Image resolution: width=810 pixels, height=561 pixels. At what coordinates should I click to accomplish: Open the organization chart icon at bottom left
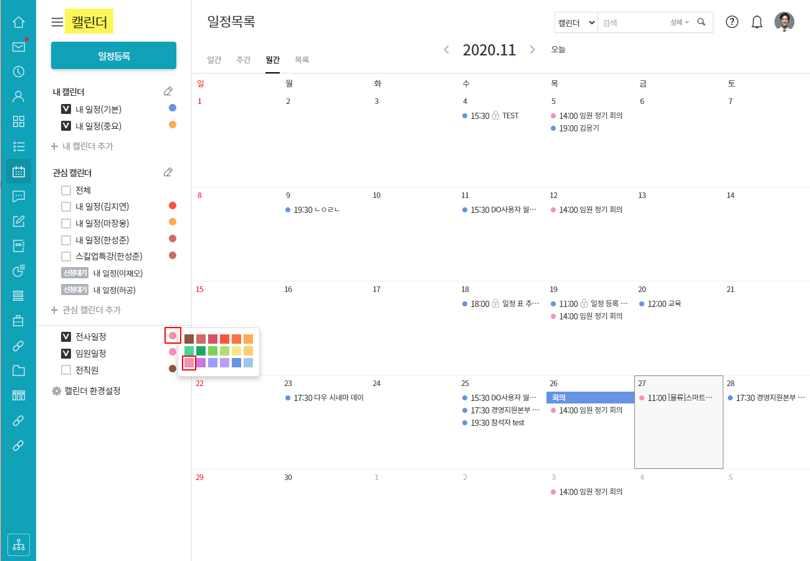pyautogui.click(x=19, y=545)
